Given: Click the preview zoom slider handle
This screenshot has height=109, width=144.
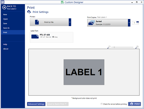Looking at the screenshot, I should [x=114, y=47].
